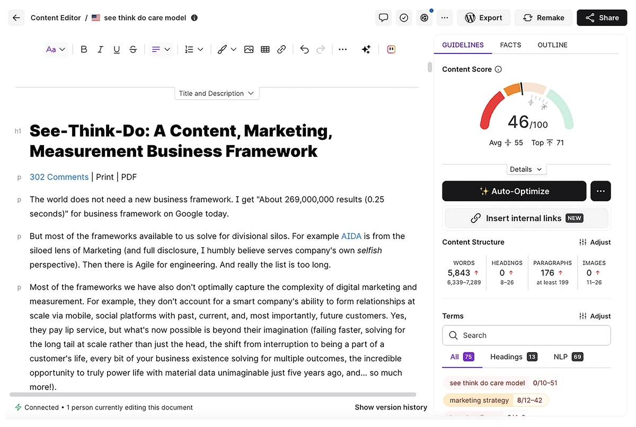636x427 pixels.
Task: Open document info icon next to title
Action: (195, 17)
